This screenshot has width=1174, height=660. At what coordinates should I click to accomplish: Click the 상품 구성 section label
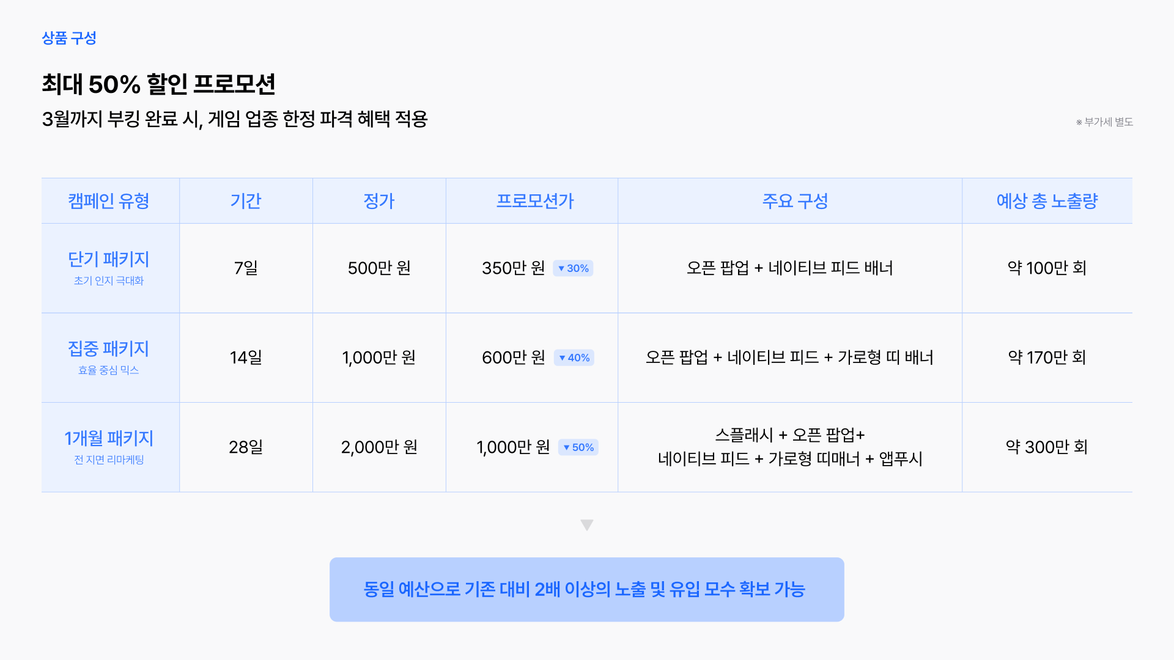69,38
